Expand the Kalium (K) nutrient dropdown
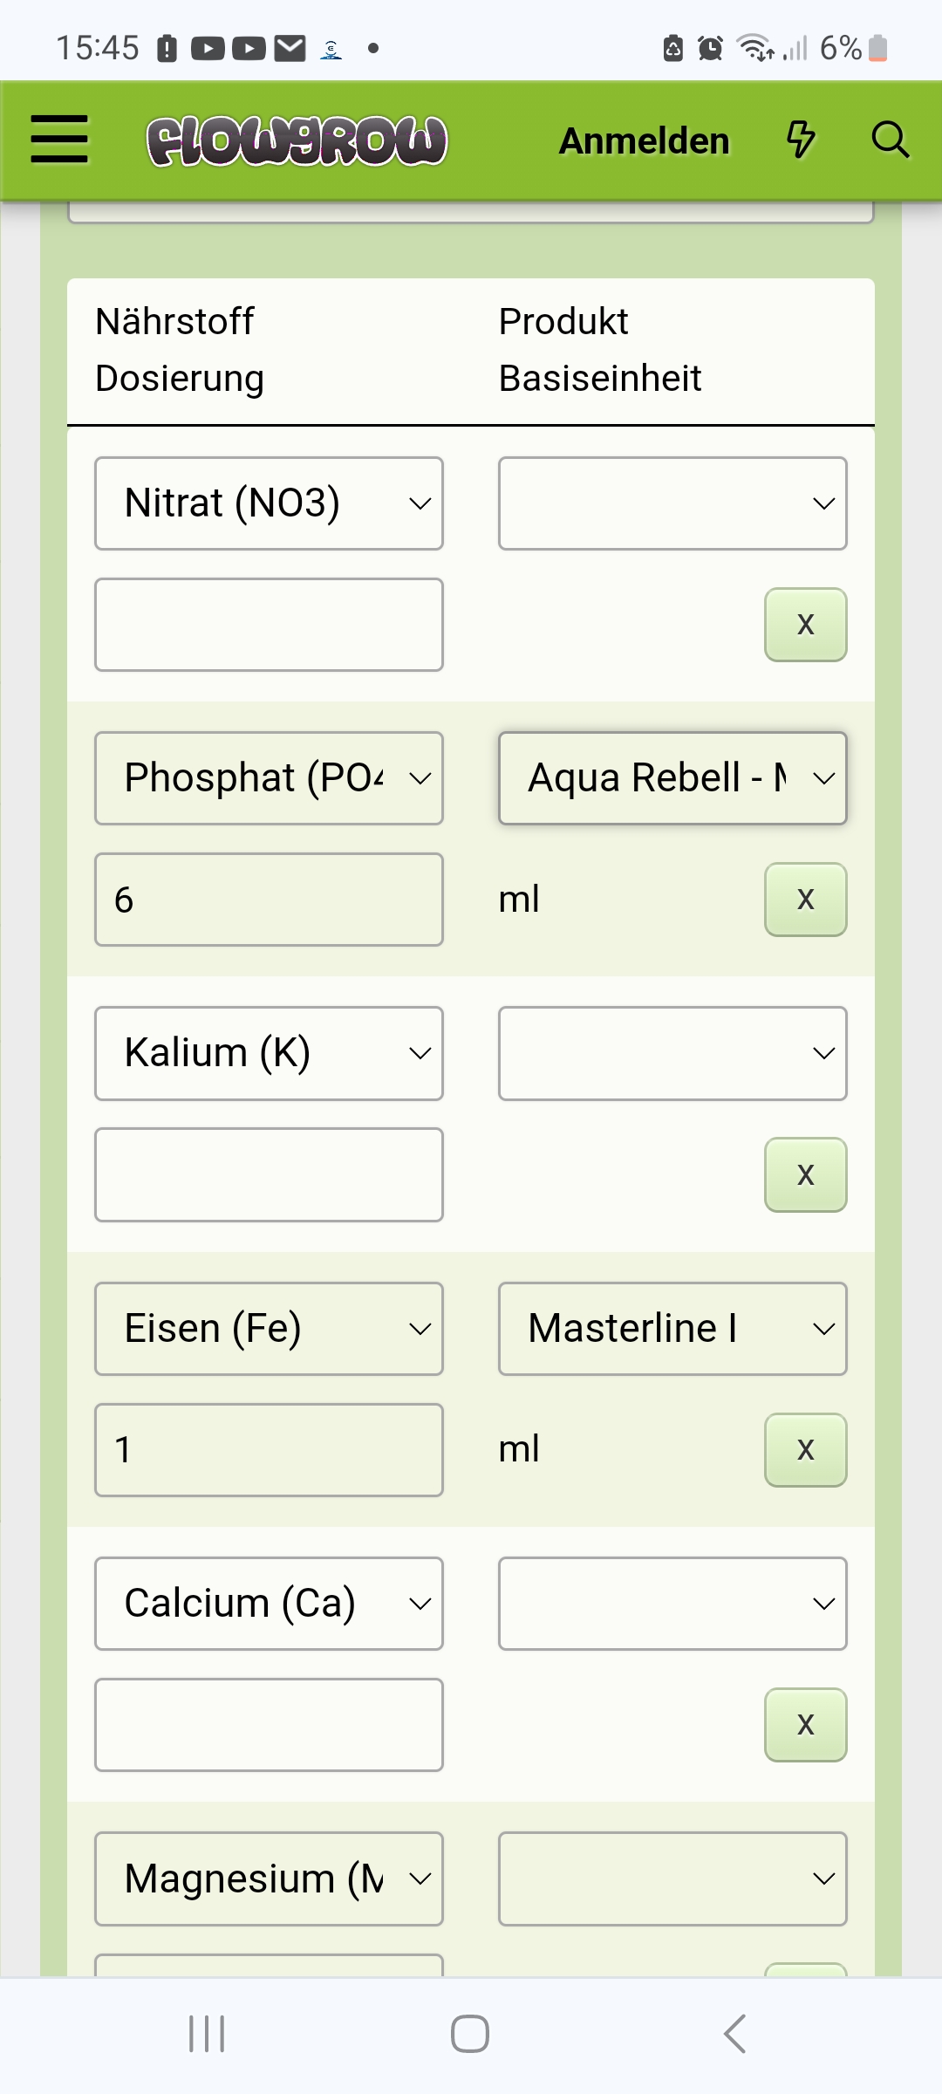Screen dimensions: 942x2094 269,1053
